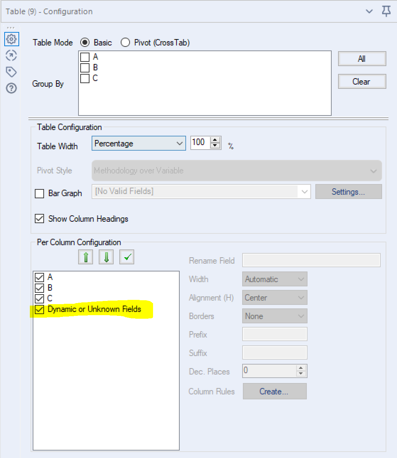Screen dimensions: 397x458
Task: Switch to the Annotation tag icon
Action: 11,72
